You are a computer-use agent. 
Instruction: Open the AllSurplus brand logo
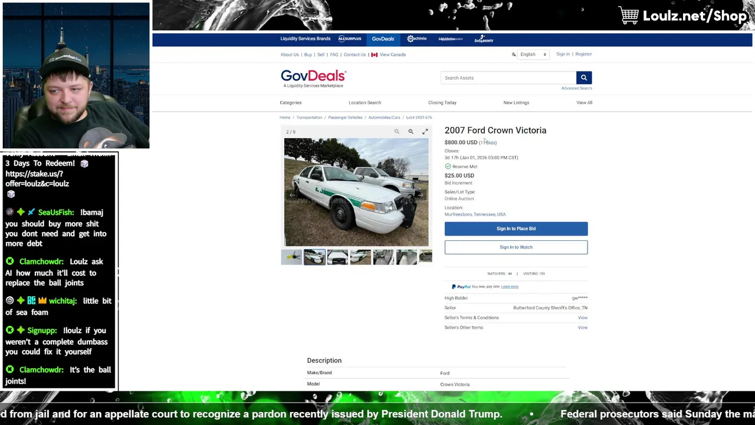pos(350,39)
